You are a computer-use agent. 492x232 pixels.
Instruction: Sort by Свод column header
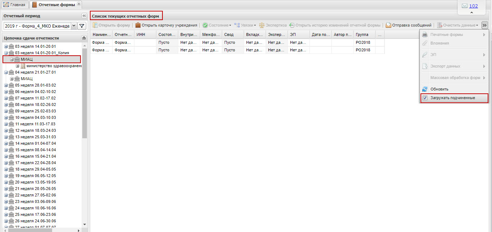[x=233, y=34]
